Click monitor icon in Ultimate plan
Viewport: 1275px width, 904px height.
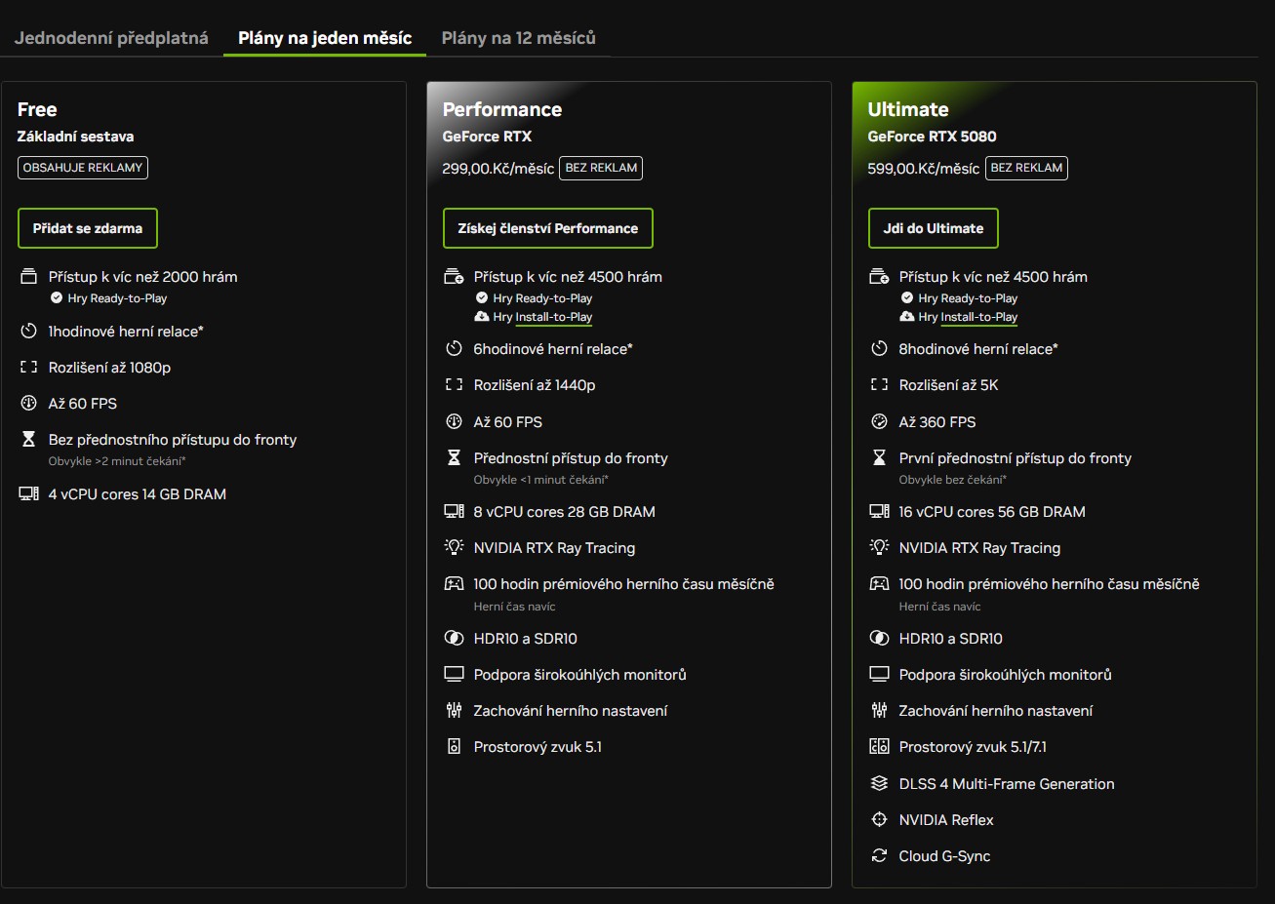(879, 675)
